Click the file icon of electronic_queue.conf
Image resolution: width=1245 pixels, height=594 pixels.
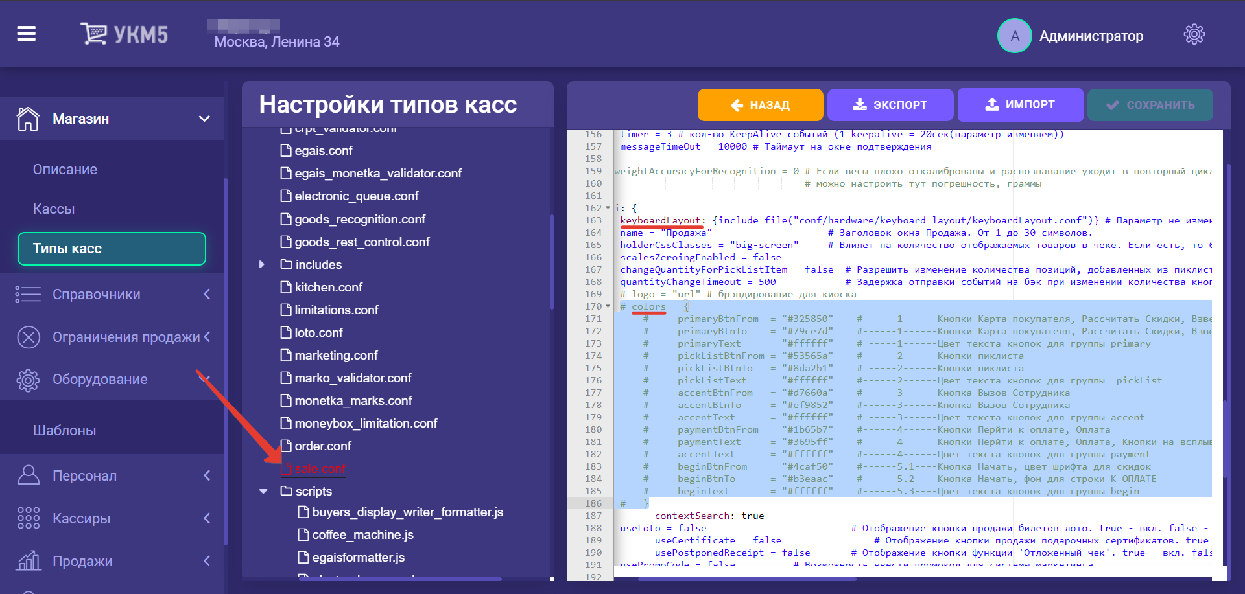(x=286, y=196)
